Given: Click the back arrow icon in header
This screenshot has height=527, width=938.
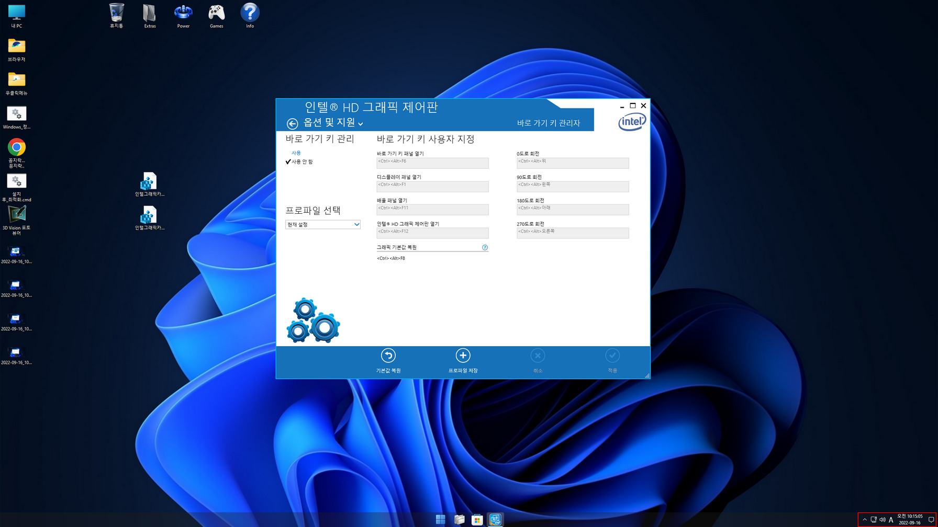Looking at the screenshot, I should 292,123.
